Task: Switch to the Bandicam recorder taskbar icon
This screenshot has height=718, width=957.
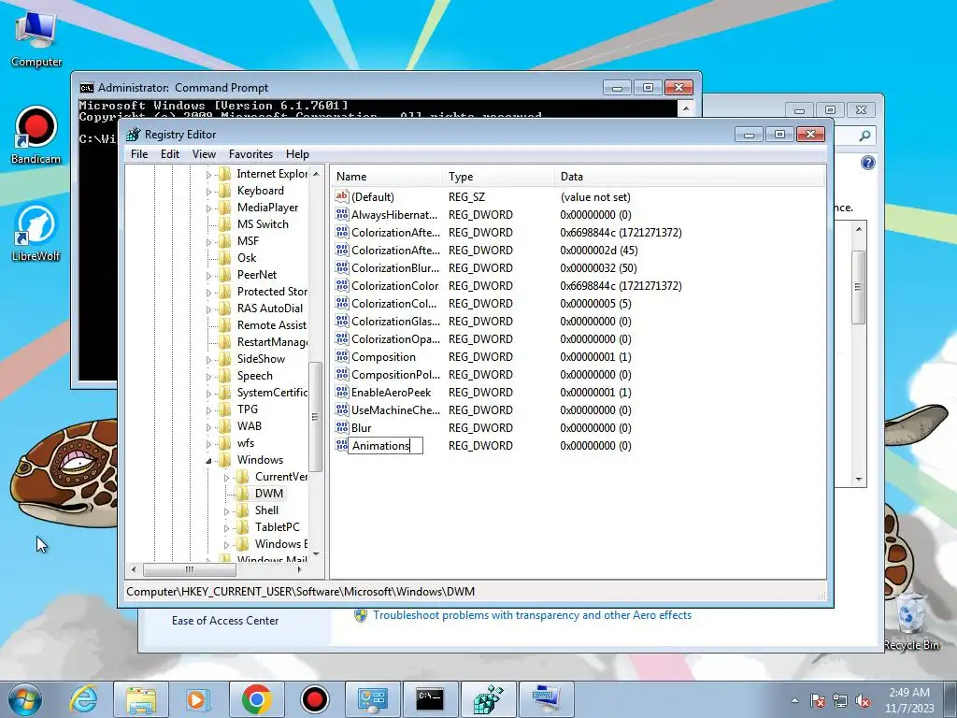Action: point(314,699)
